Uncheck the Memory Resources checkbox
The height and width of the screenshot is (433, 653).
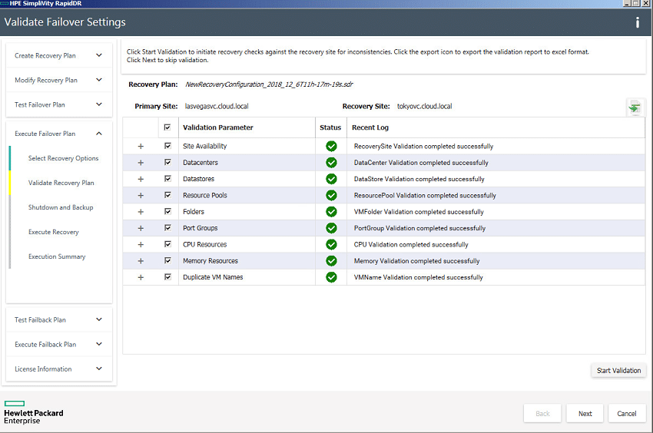(167, 260)
